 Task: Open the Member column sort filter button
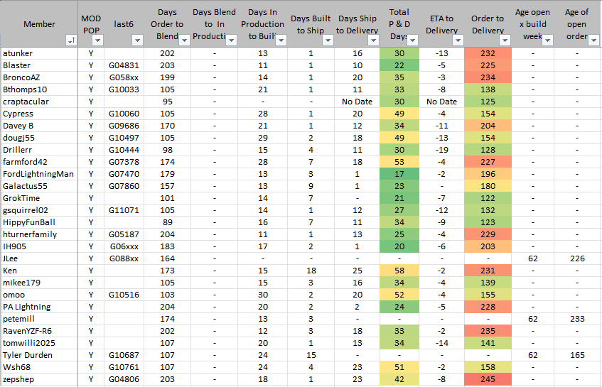point(70,41)
